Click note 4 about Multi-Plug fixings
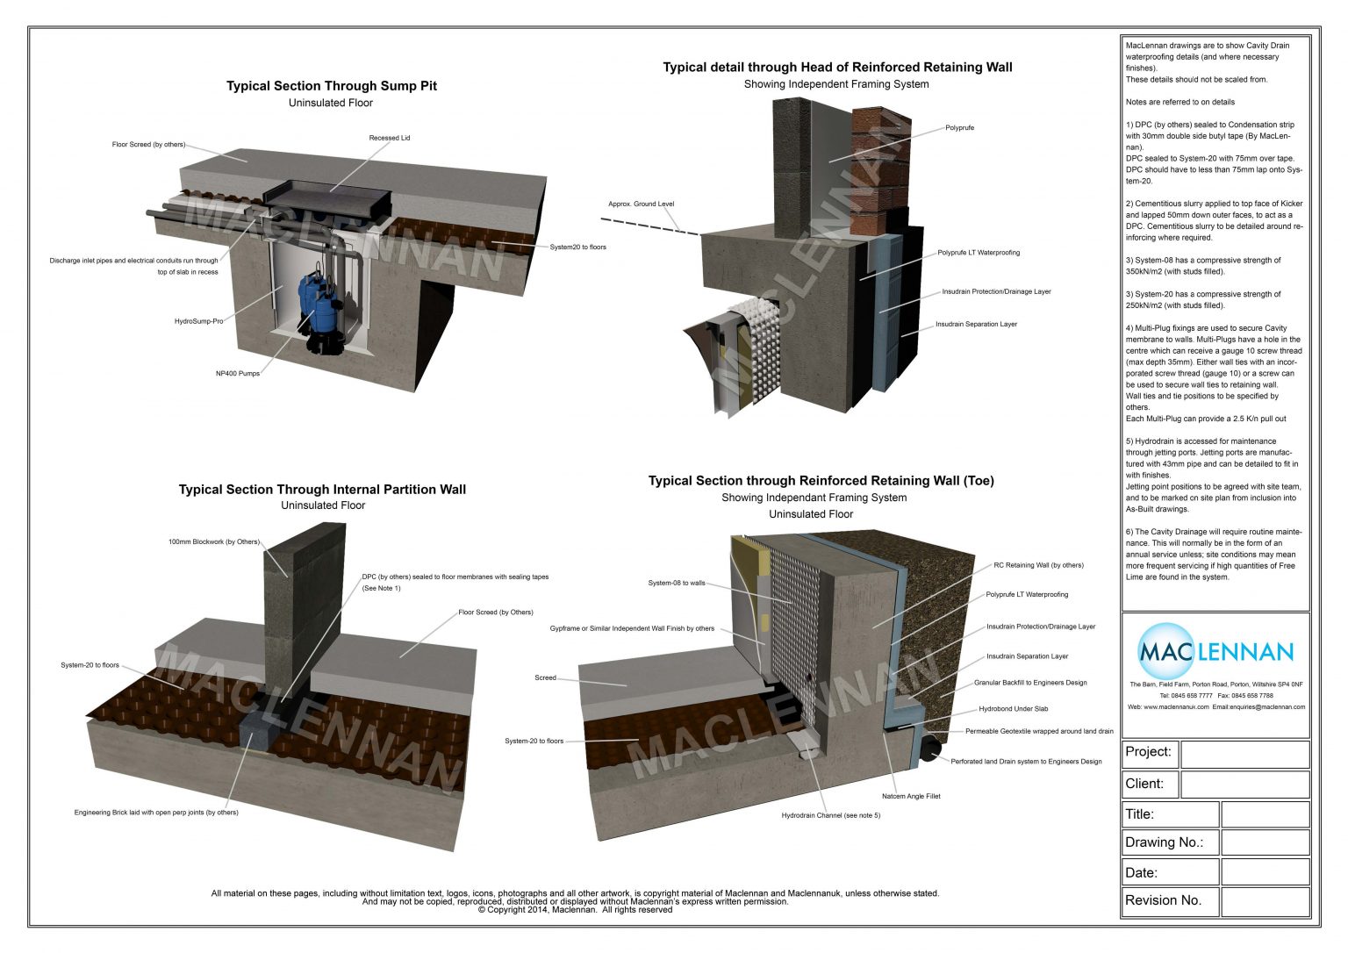Screen dimensions: 1348x953 point(1215,373)
